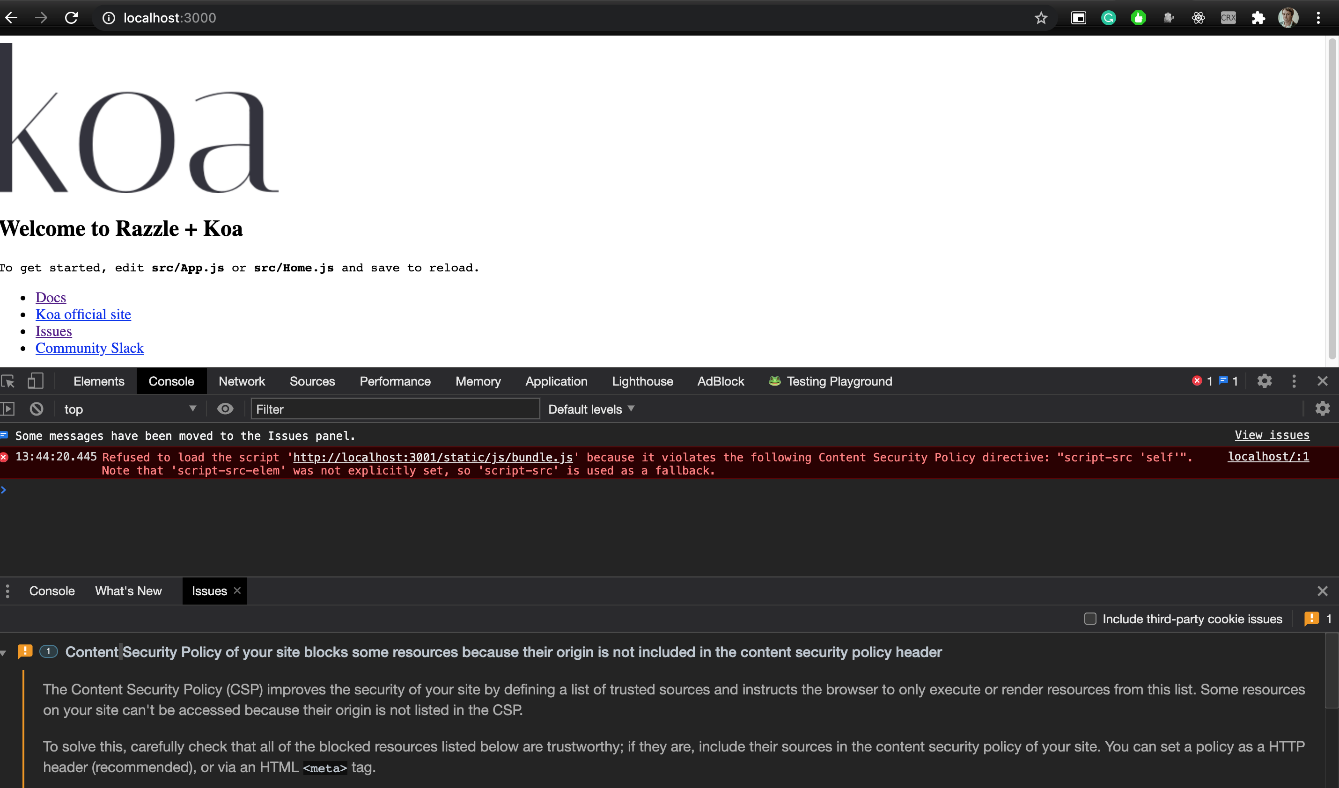Open the Extensions puzzle menu
The image size is (1339, 788).
pos(1258,18)
